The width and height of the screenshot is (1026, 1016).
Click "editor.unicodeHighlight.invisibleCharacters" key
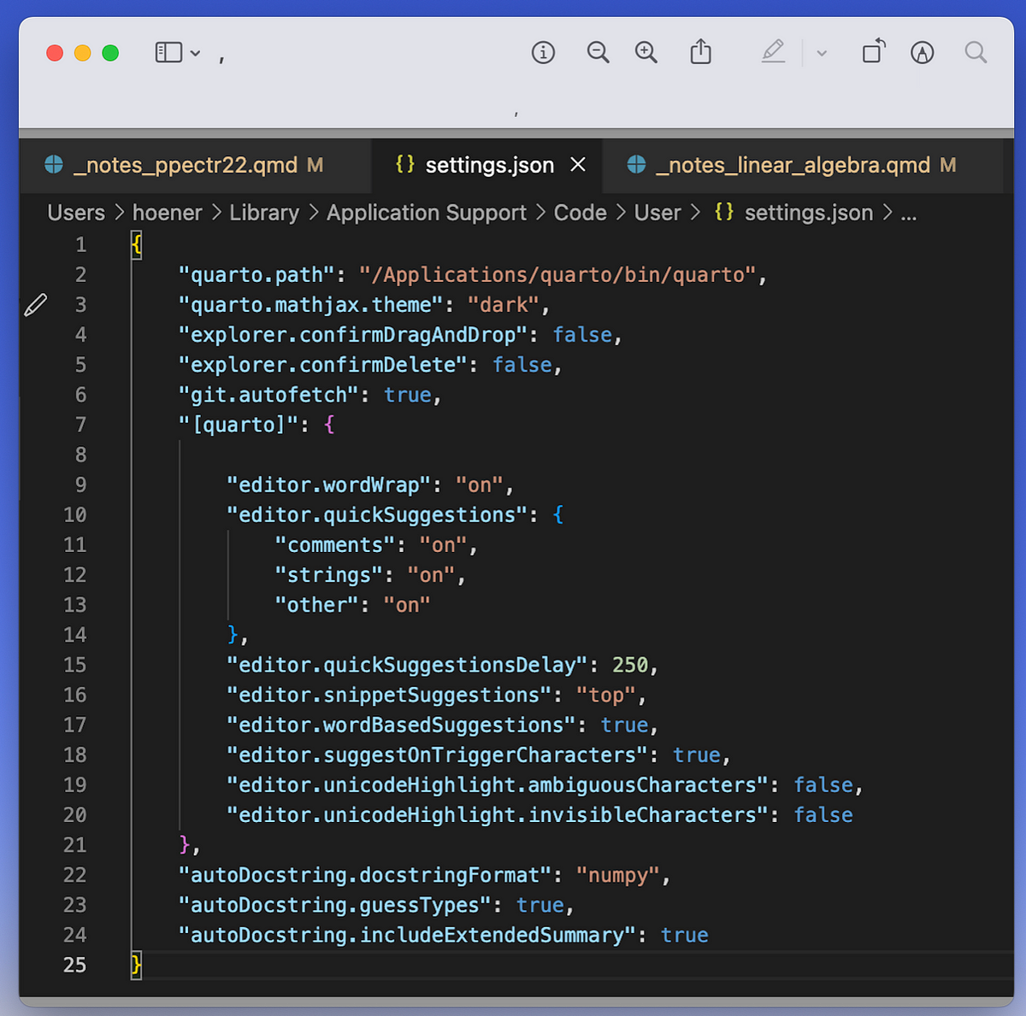(x=498, y=815)
